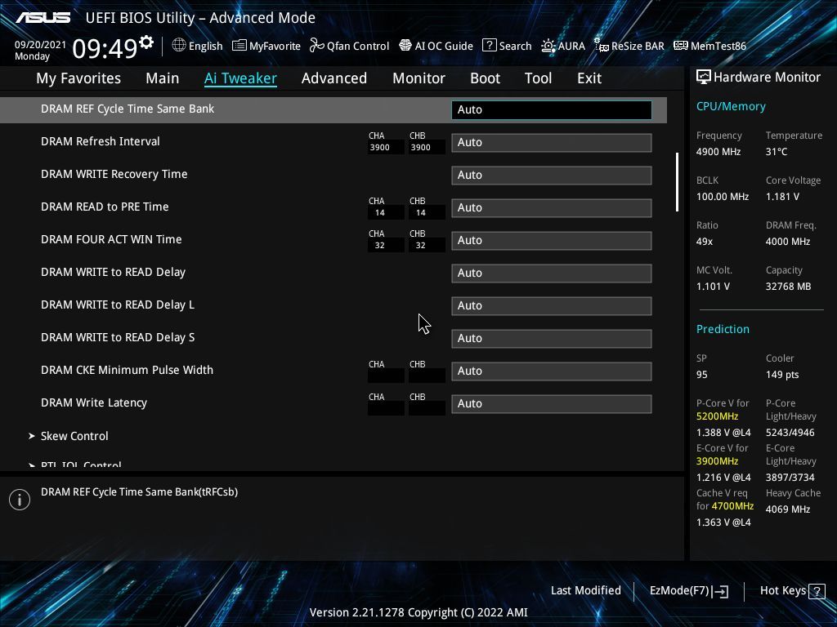Click the info icon beside description
837x627 pixels.
[20, 500]
